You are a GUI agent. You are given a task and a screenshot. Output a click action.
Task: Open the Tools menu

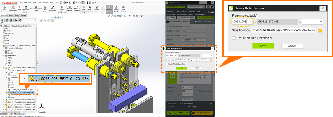(x=33, y=3)
